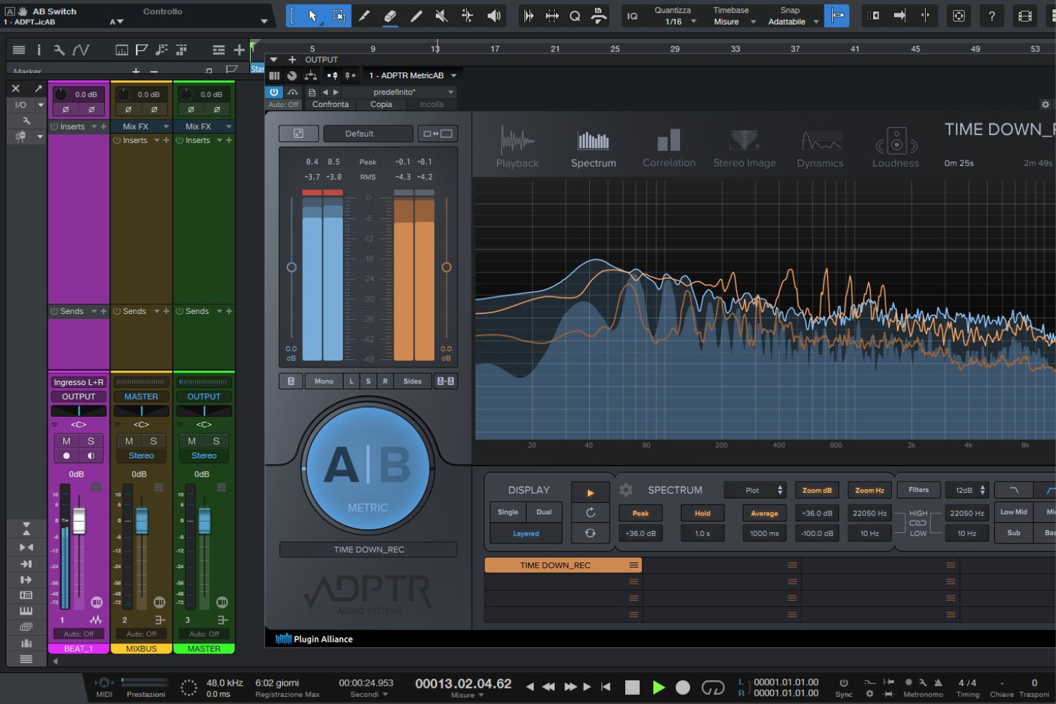Click the Confronta button in the plugin header
The width and height of the screenshot is (1056, 704).
(330, 103)
